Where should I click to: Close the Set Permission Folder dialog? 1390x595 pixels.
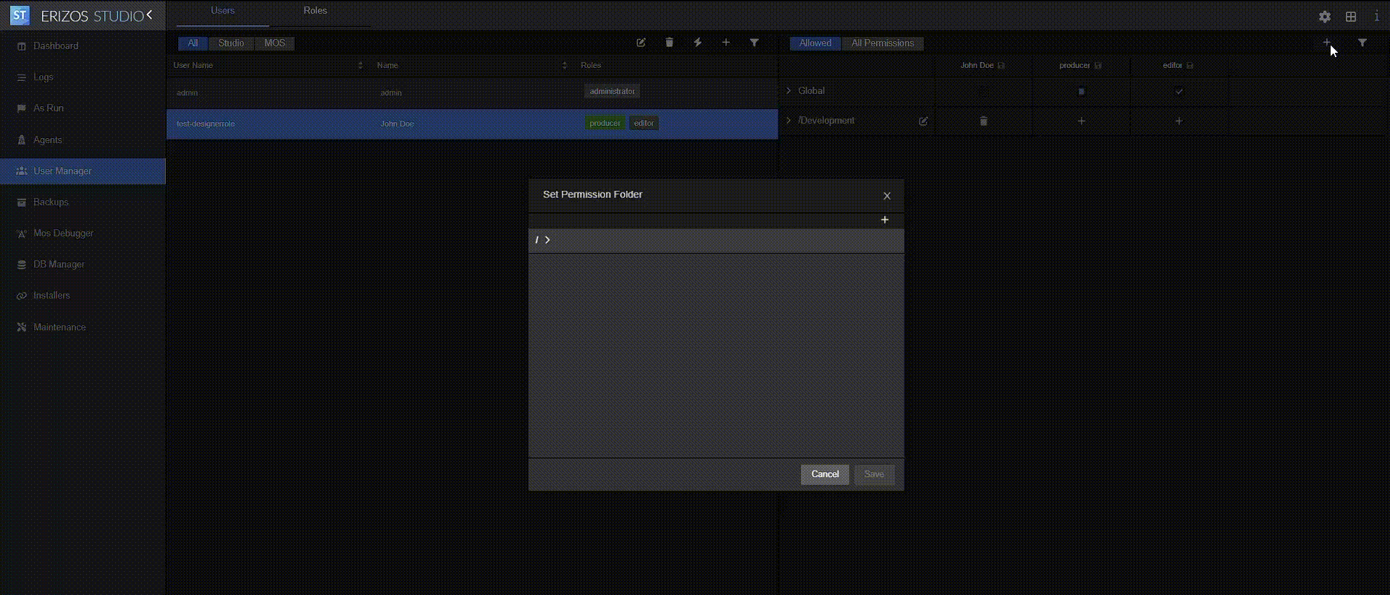(887, 196)
